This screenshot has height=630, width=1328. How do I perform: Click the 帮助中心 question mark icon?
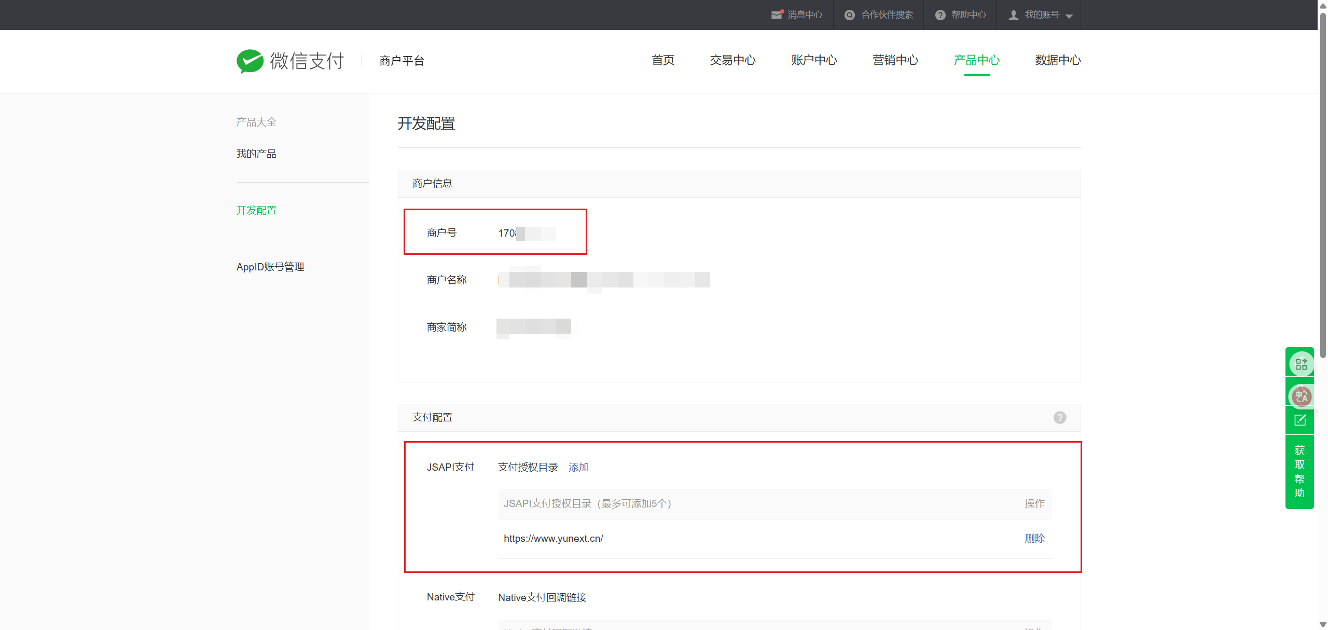940,15
